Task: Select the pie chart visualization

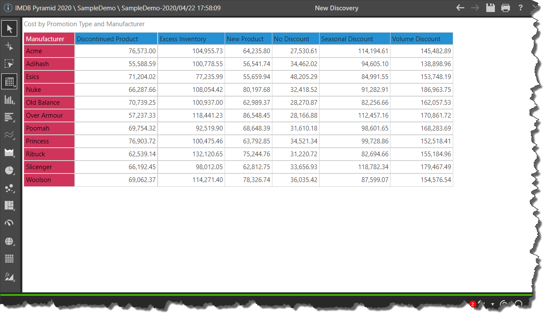Action: pos(9,170)
